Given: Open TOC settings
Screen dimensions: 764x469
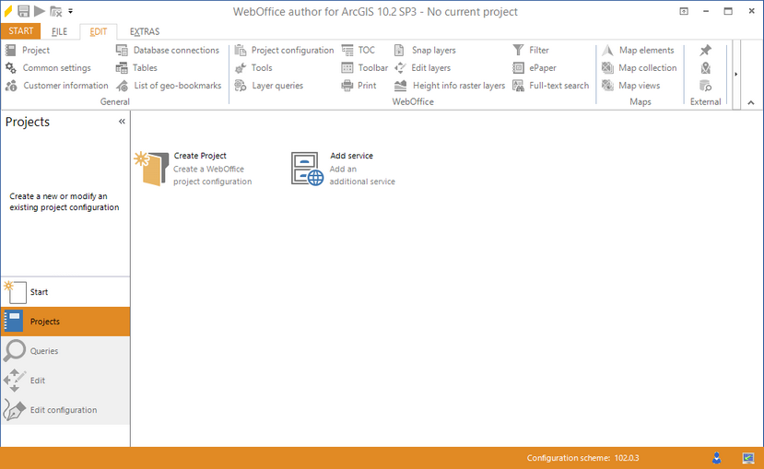Looking at the screenshot, I should tap(358, 50).
